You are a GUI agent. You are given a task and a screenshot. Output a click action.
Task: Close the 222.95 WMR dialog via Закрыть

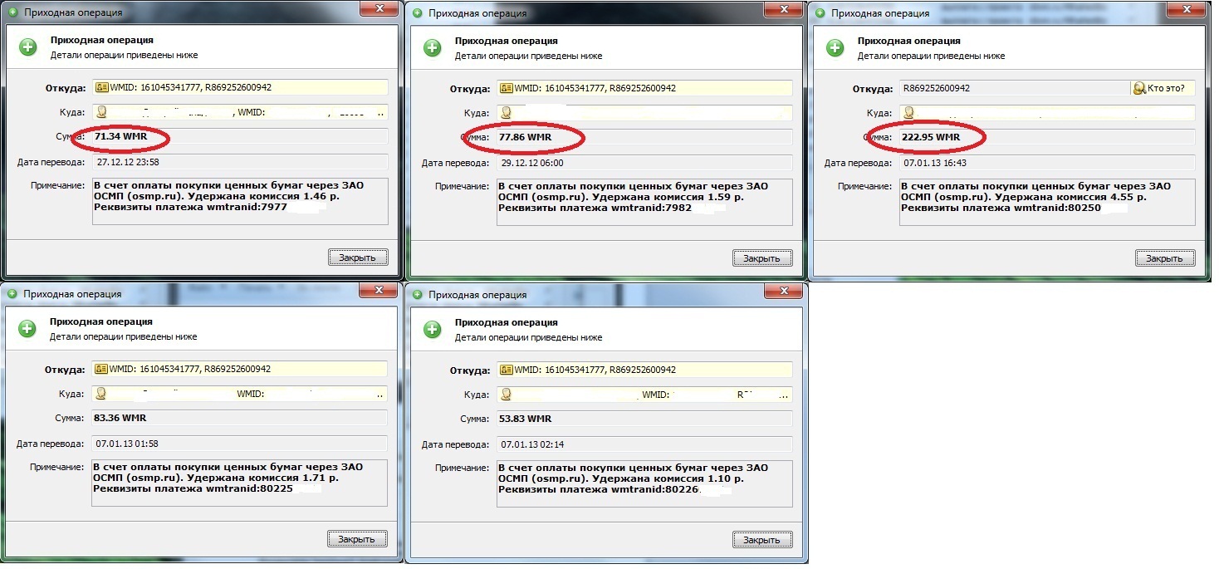[x=1165, y=258]
